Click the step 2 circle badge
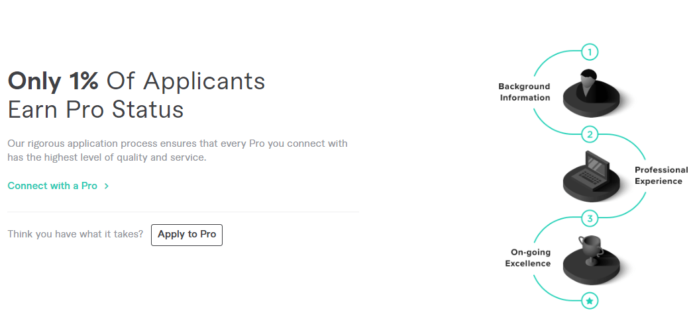The width and height of the screenshot is (697, 328). point(590,134)
